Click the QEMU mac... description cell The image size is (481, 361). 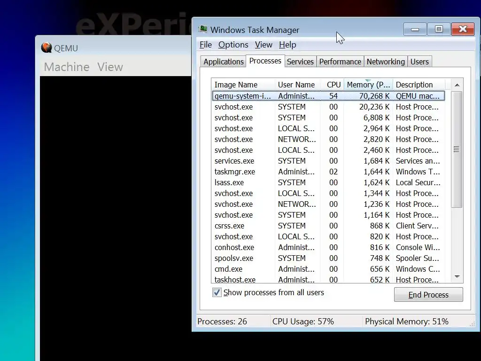pyautogui.click(x=418, y=96)
